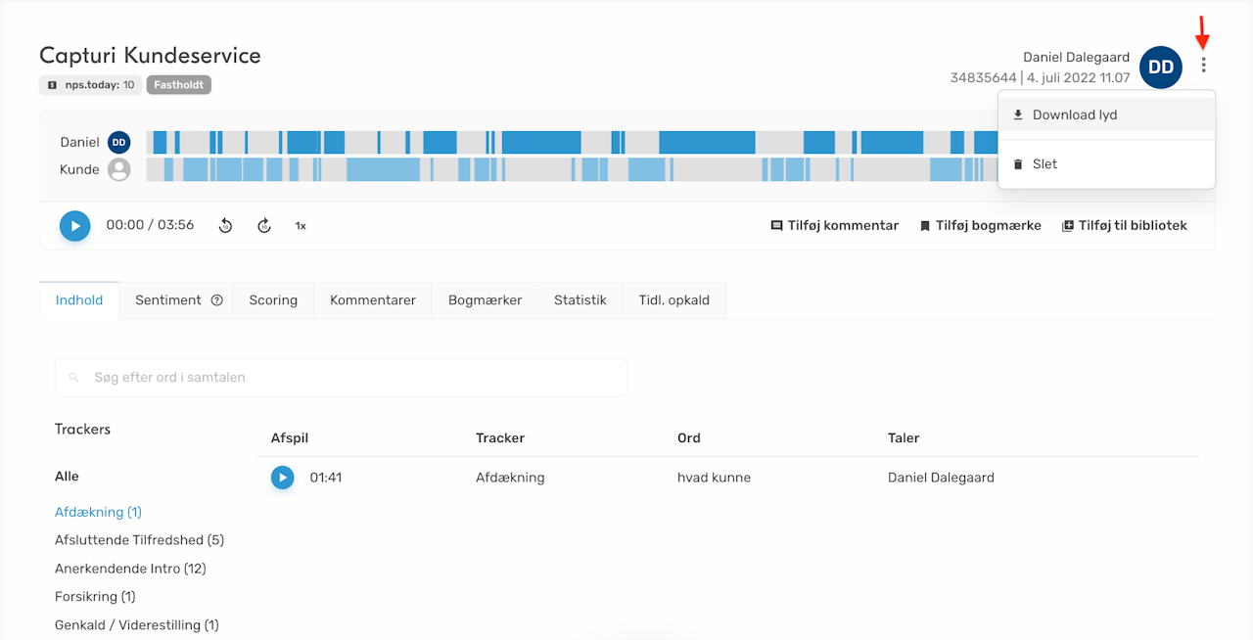Select Slet to delete the conversation
This screenshot has height=640, width=1253.
(x=1044, y=164)
